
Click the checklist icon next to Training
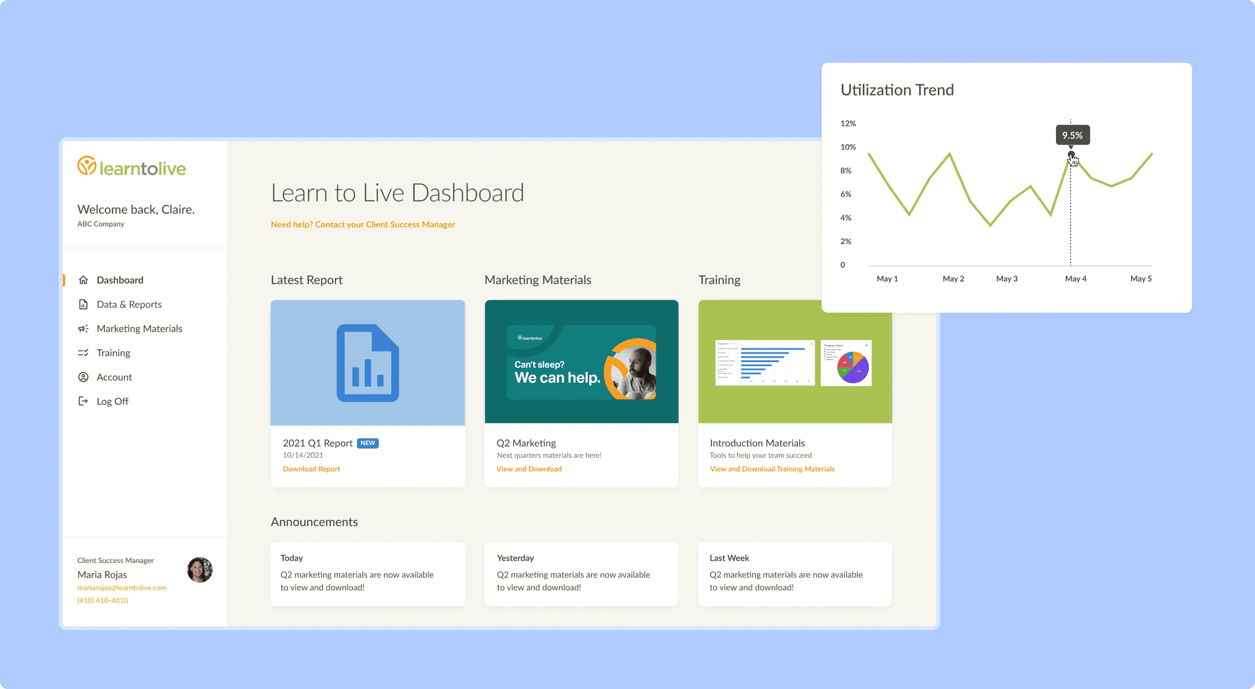click(x=83, y=353)
